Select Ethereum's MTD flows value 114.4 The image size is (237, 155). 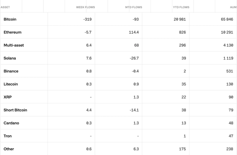coord(134,32)
